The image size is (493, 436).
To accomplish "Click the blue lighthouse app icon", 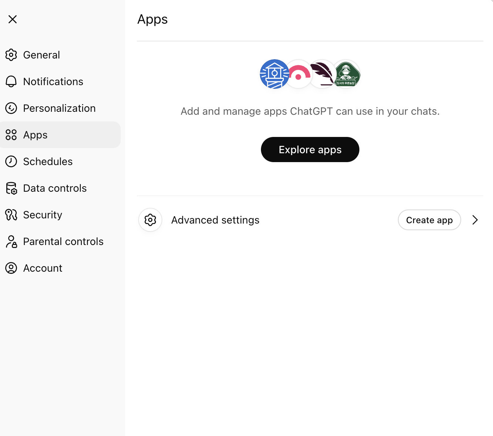I will coord(274,74).
